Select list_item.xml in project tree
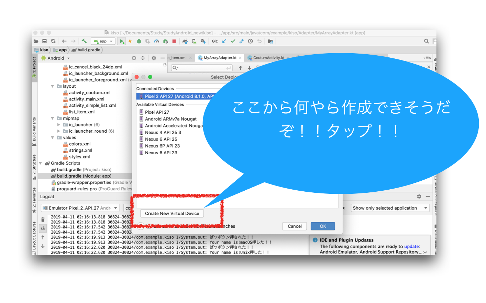486x303 pixels. (82, 112)
